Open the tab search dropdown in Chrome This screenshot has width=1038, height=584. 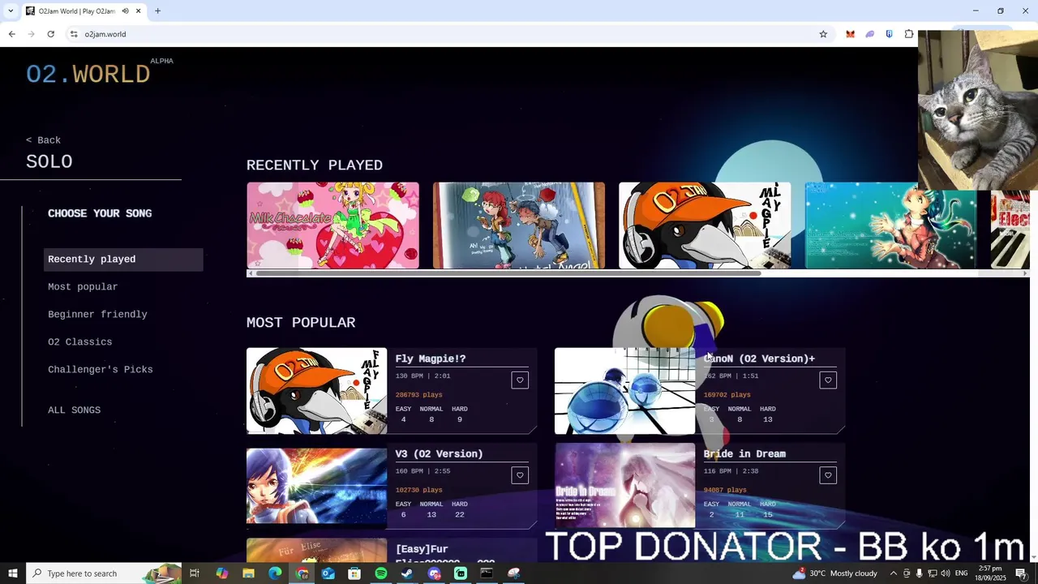click(10, 11)
